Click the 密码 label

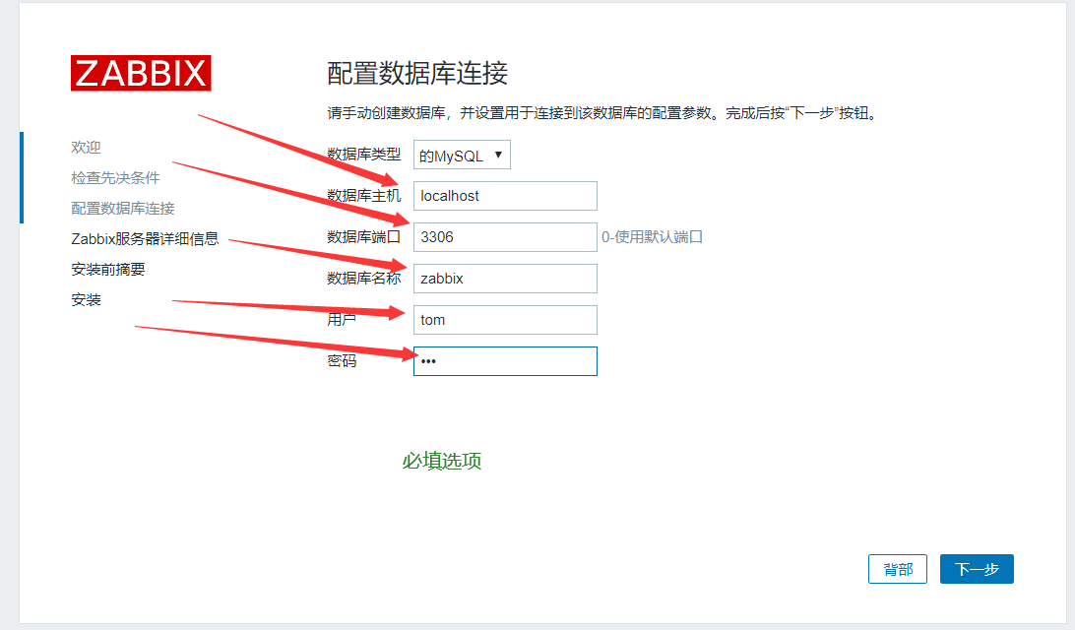342,360
